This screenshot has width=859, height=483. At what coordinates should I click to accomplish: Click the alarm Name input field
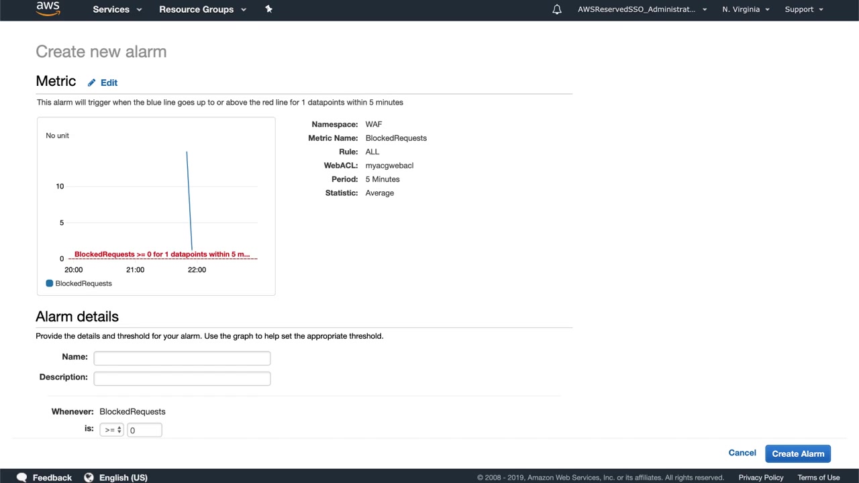tap(182, 358)
